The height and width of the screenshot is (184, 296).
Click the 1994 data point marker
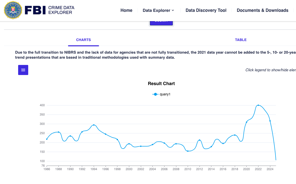pos(94,125)
